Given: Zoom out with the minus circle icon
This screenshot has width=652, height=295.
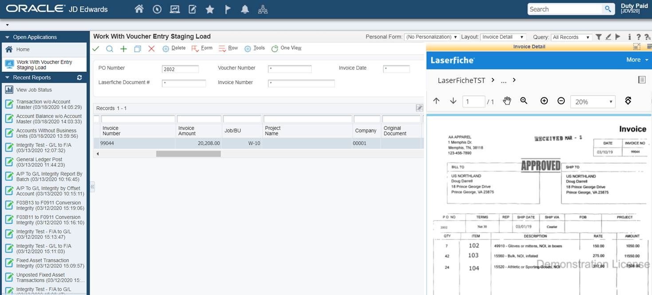Looking at the screenshot, I should point(561,101).
